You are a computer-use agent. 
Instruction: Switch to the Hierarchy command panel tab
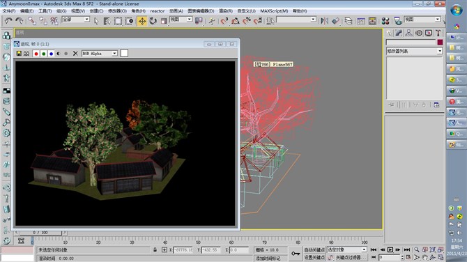[408, 33]
